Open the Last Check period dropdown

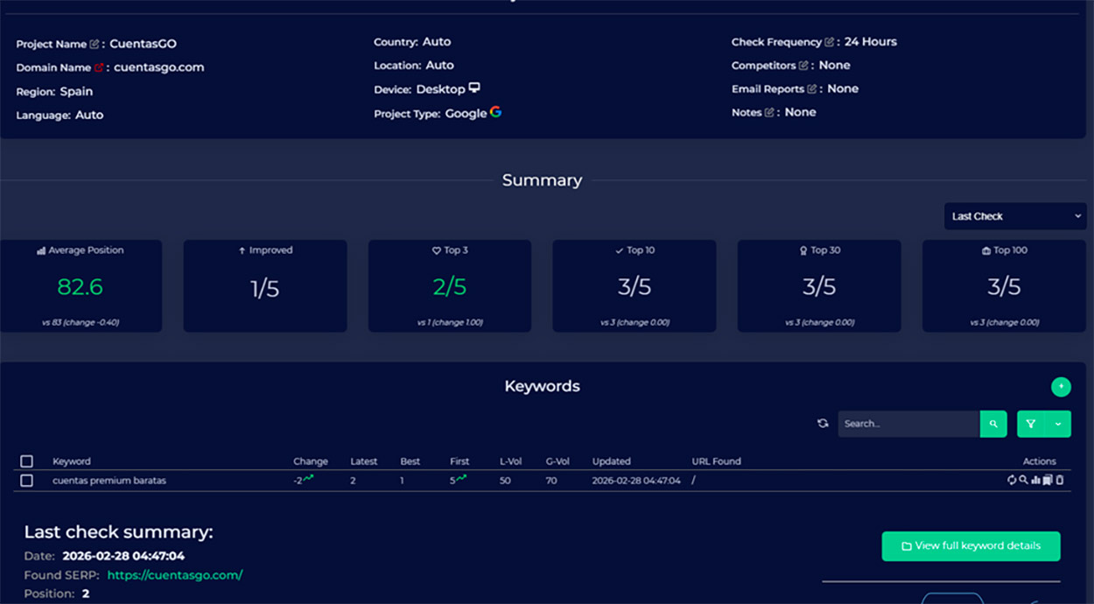click(x=1014, y=216)
